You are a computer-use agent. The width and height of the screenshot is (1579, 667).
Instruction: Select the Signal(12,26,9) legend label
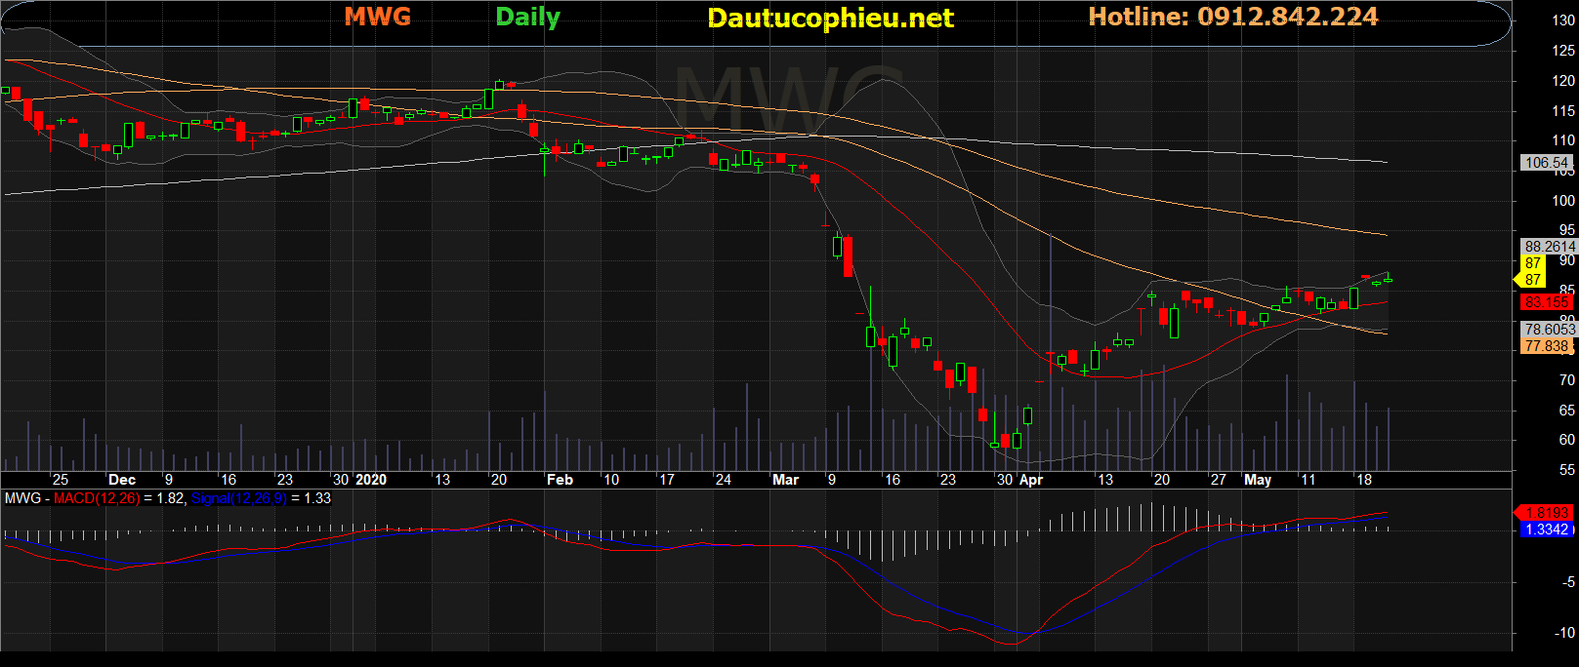238,498
